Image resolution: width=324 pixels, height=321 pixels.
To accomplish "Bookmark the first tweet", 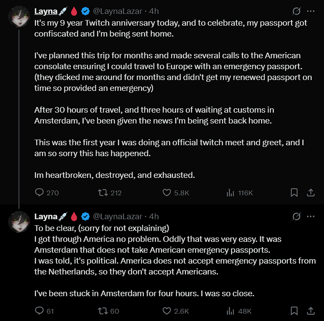I will 294,193.
